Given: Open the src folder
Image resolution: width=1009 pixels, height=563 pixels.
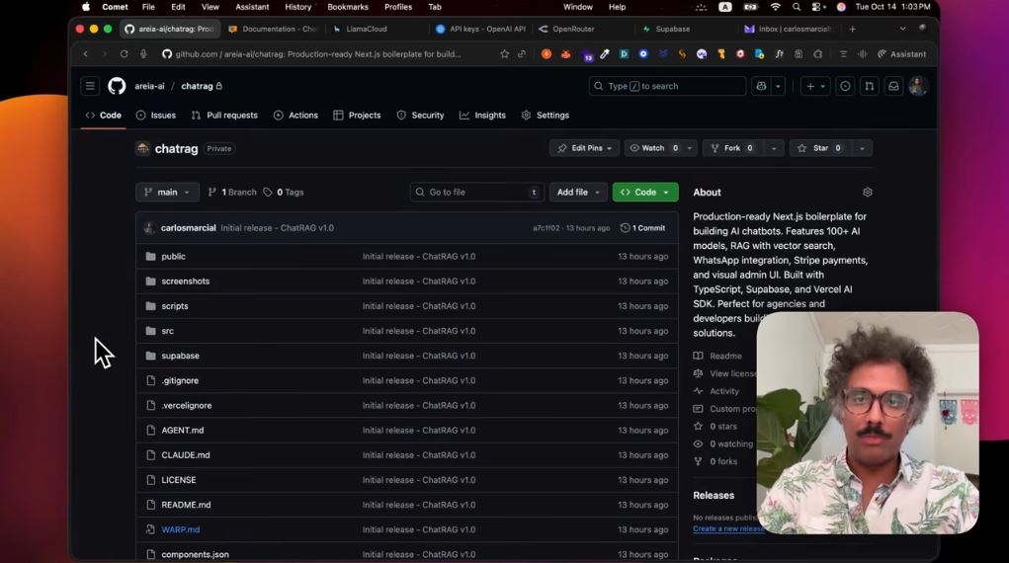Looking at the screenshot, I should coord(167,331).
